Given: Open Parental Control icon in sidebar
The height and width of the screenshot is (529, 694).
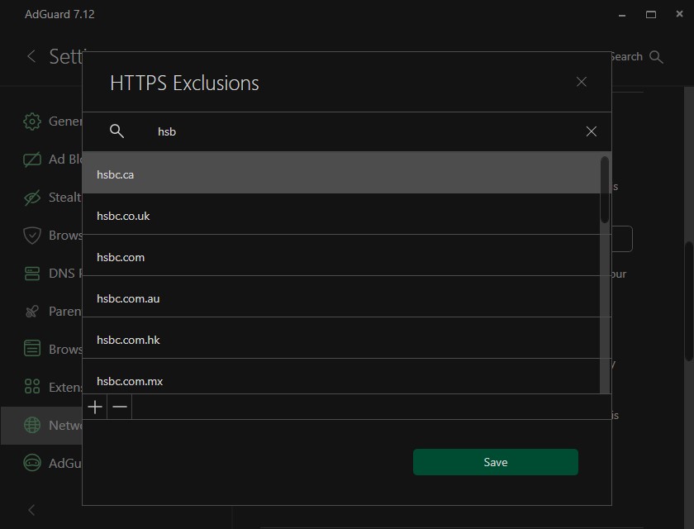Looking at the screenshot, I should [x=32, y=312].
